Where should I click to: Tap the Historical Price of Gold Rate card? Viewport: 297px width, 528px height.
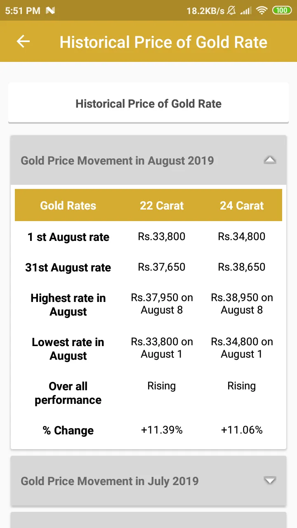click(148, 103)
